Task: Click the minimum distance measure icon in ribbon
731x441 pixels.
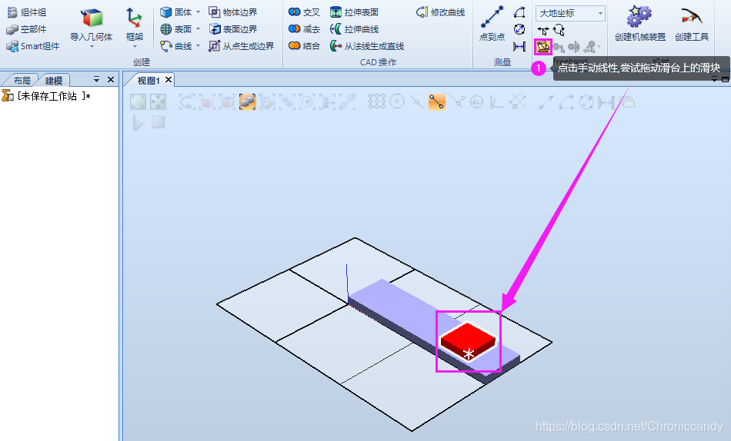Action: pos(519,46)
